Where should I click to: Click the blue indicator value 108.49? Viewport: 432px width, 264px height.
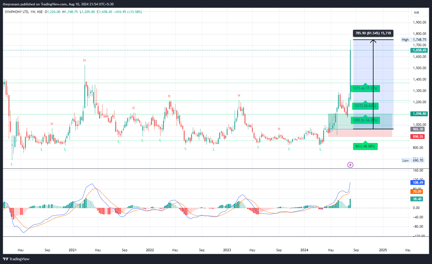click(x=418, y=183)
